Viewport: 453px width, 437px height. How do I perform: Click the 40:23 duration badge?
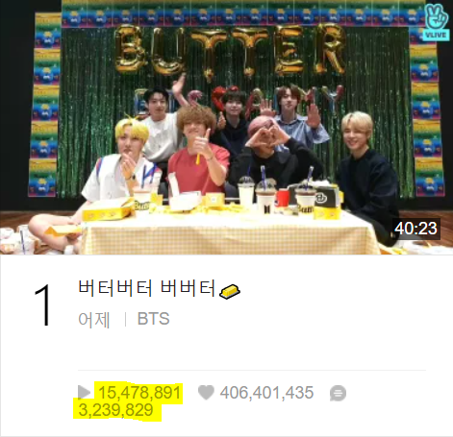pos(415,229)
